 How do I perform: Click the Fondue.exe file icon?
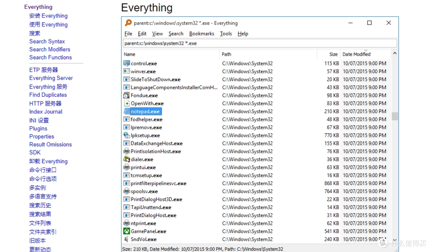[127, 96]
